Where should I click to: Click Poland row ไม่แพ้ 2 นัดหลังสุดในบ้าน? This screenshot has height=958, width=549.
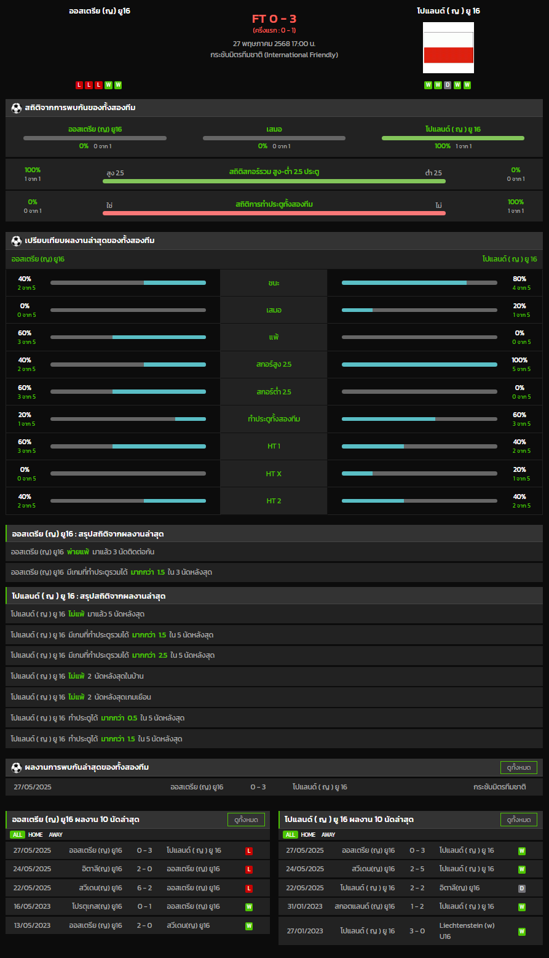[x=274, y=676]
